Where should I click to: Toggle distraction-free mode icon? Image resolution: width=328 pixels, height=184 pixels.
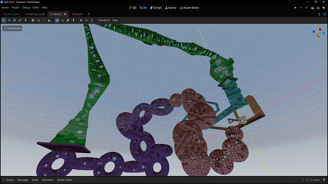pyautogui.click(x=325, y=14)
